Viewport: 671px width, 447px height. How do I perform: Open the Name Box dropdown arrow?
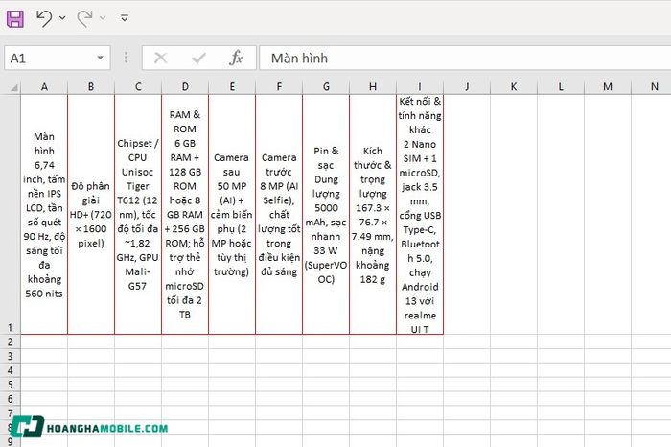(100, 58)
